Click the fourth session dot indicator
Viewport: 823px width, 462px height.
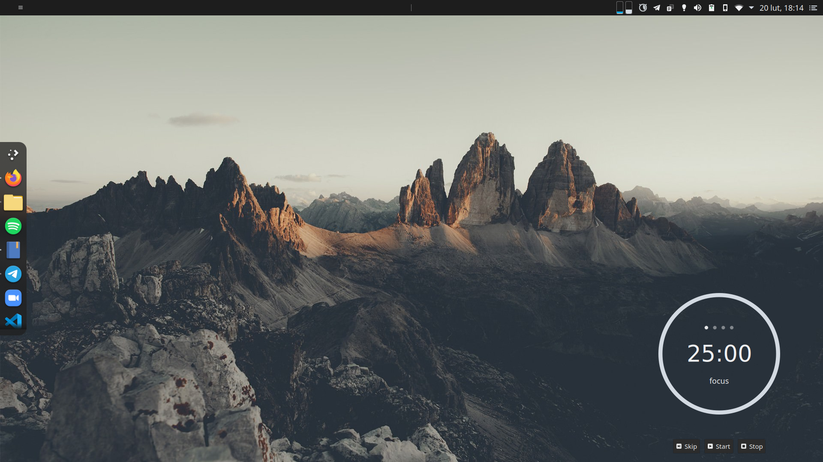click(732, 328)
